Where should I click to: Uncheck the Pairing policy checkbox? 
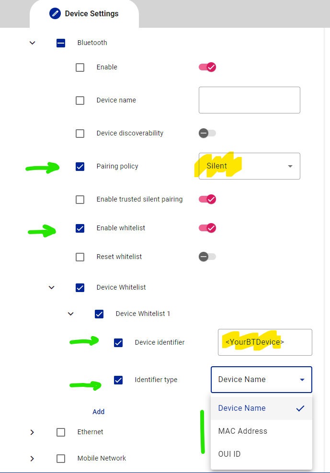(x=80, y=167)
